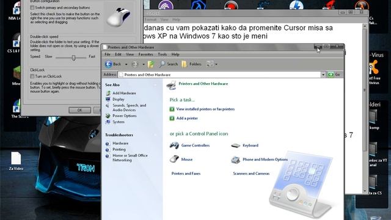Click the Printers and Other Hardware heading icon

point(171,85)
